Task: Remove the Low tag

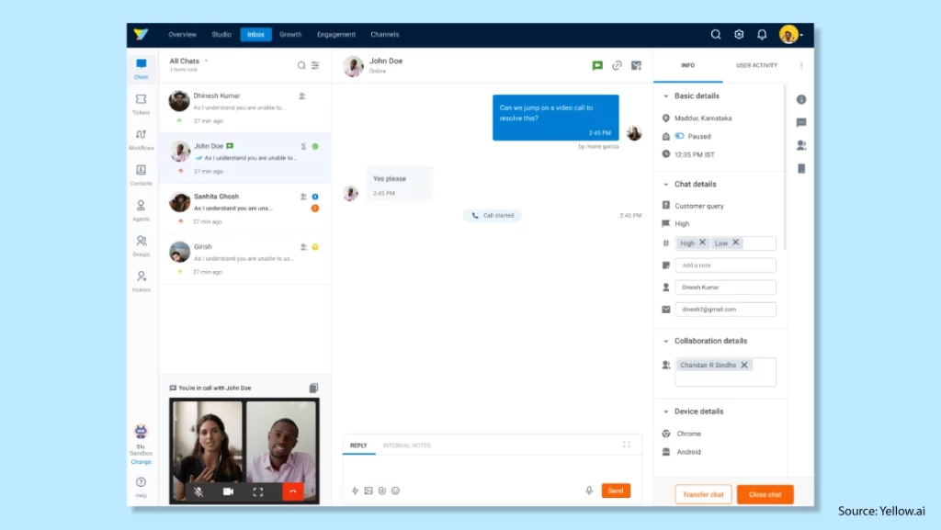Action: [x=736, y=242]
